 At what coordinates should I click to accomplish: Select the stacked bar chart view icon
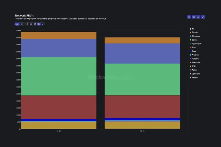tap(17, 24)
